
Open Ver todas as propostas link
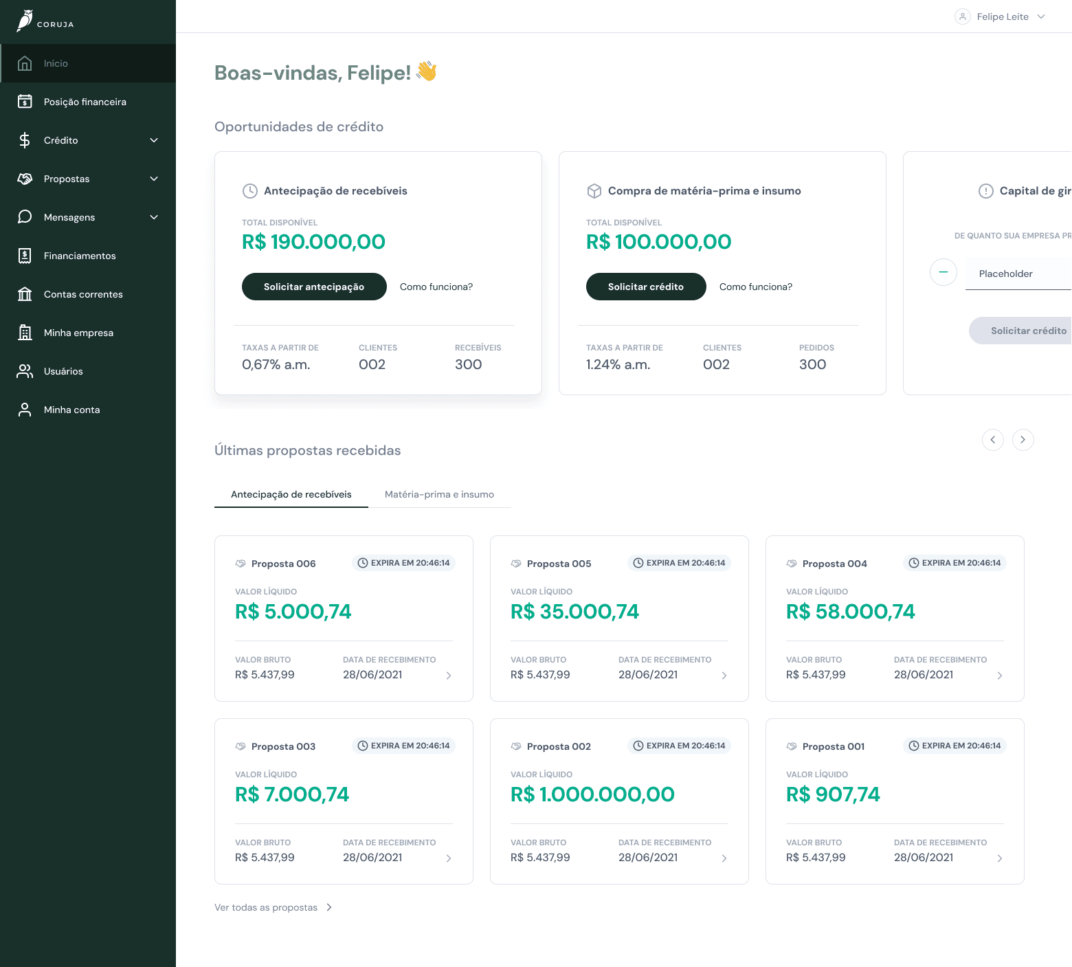click(273, 907)
